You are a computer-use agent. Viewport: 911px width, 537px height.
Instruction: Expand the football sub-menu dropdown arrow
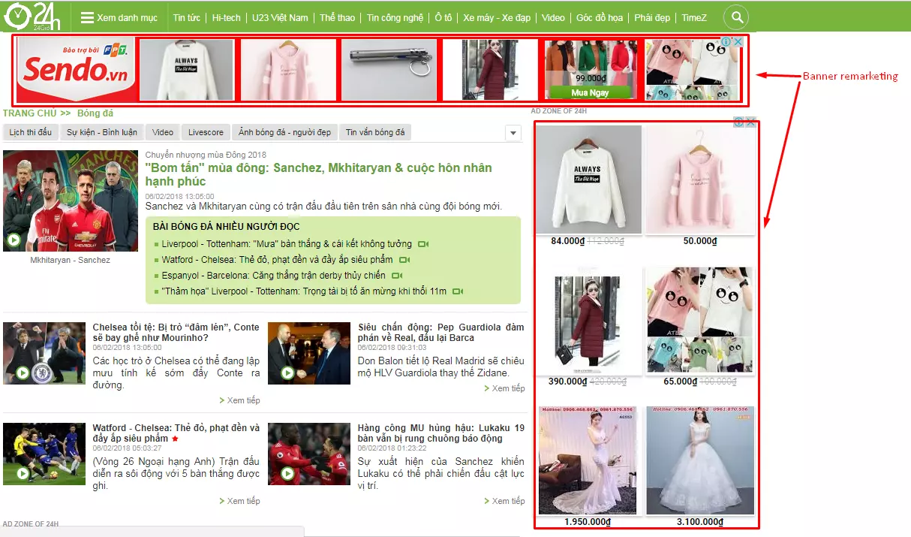tap(513, 133)
